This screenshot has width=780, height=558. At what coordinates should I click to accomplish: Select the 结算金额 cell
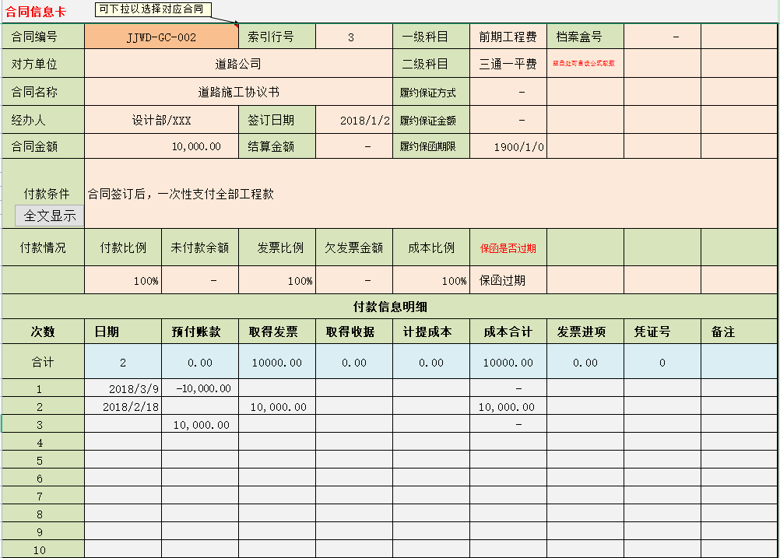point(353,146)
